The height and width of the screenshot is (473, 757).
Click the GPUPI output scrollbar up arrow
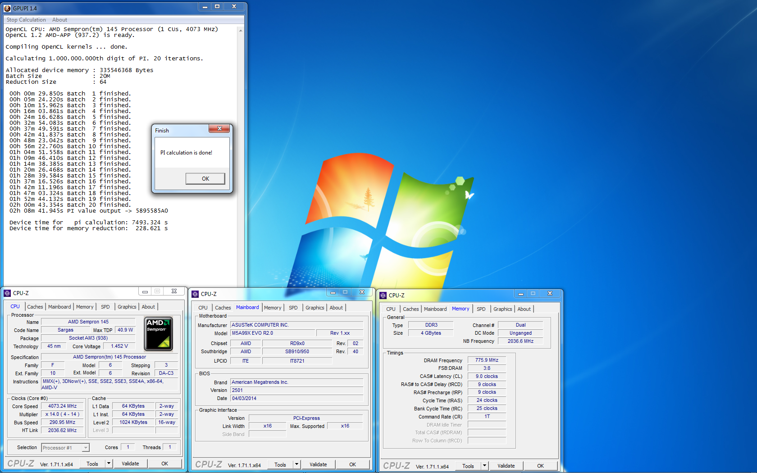[x=241, y=30]
